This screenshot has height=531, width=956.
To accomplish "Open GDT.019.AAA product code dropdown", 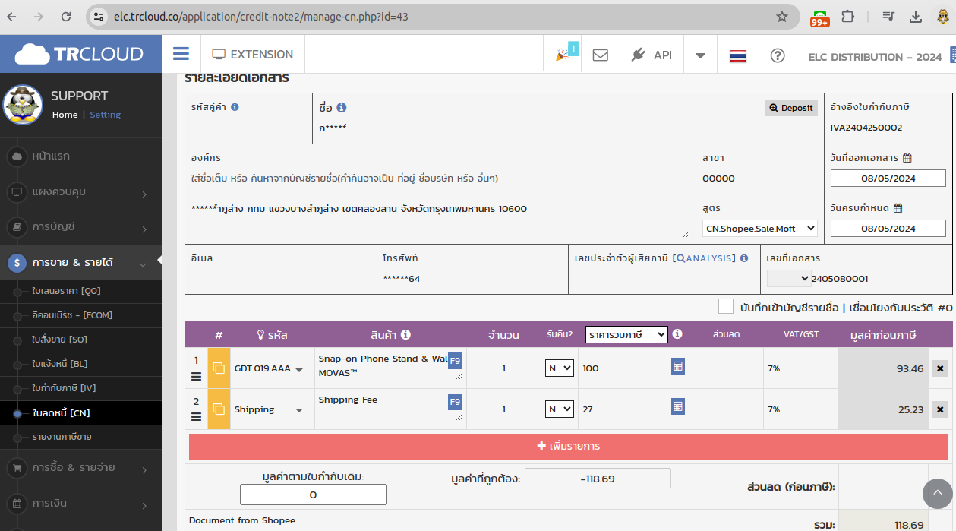I will click(299, 370).
